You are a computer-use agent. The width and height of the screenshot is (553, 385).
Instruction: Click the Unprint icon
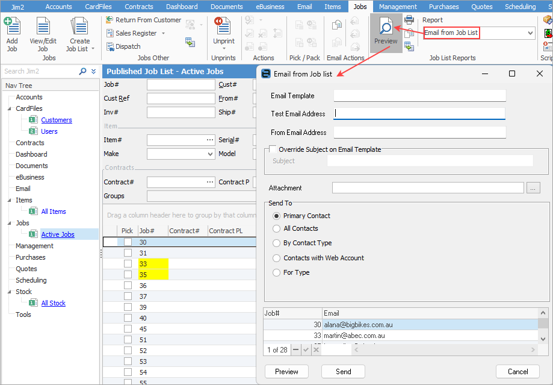[x=223, y=28]
